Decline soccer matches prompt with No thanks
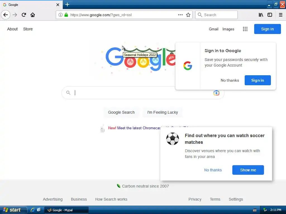Screen dimensions: 286x214 coord(213,170)
